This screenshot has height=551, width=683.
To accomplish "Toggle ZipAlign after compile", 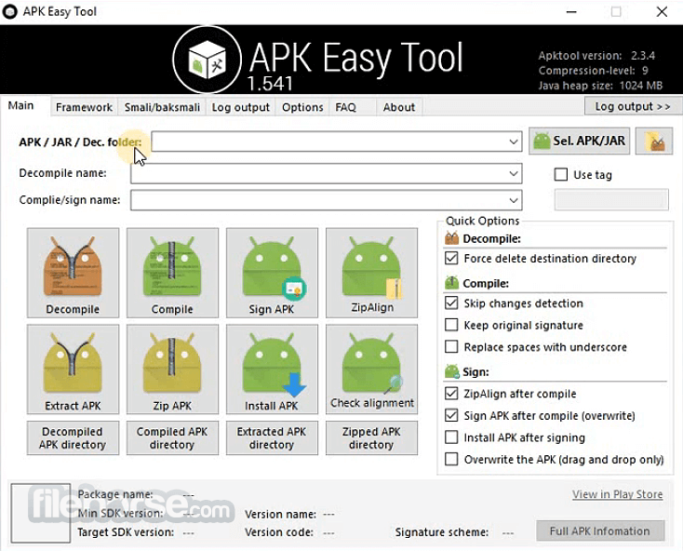I will pyautogui.click(x=451, y=394).
